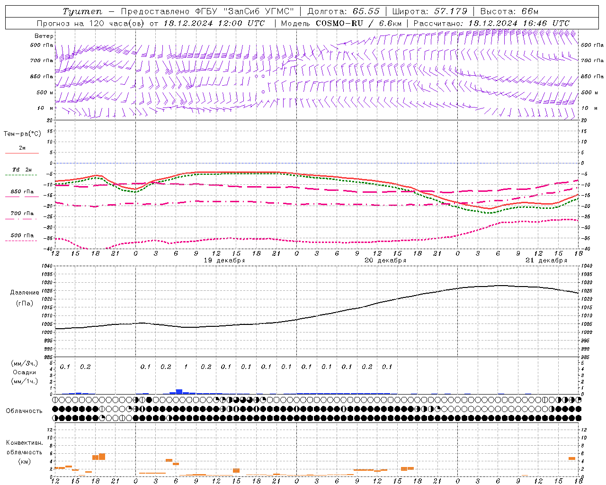This screenshot has height=485, width=606.
Task: Click the station name Tyumen in header
Action: pyautogui.click(x=83, y=11)
